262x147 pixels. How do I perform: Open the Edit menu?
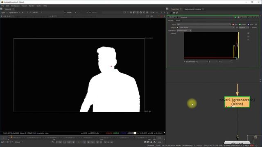tap(7, 6)
